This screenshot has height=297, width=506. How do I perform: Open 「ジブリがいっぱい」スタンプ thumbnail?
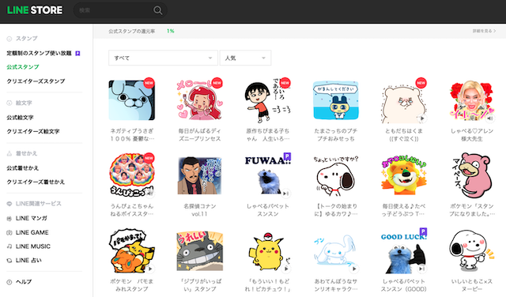click(x=199, y=250)
